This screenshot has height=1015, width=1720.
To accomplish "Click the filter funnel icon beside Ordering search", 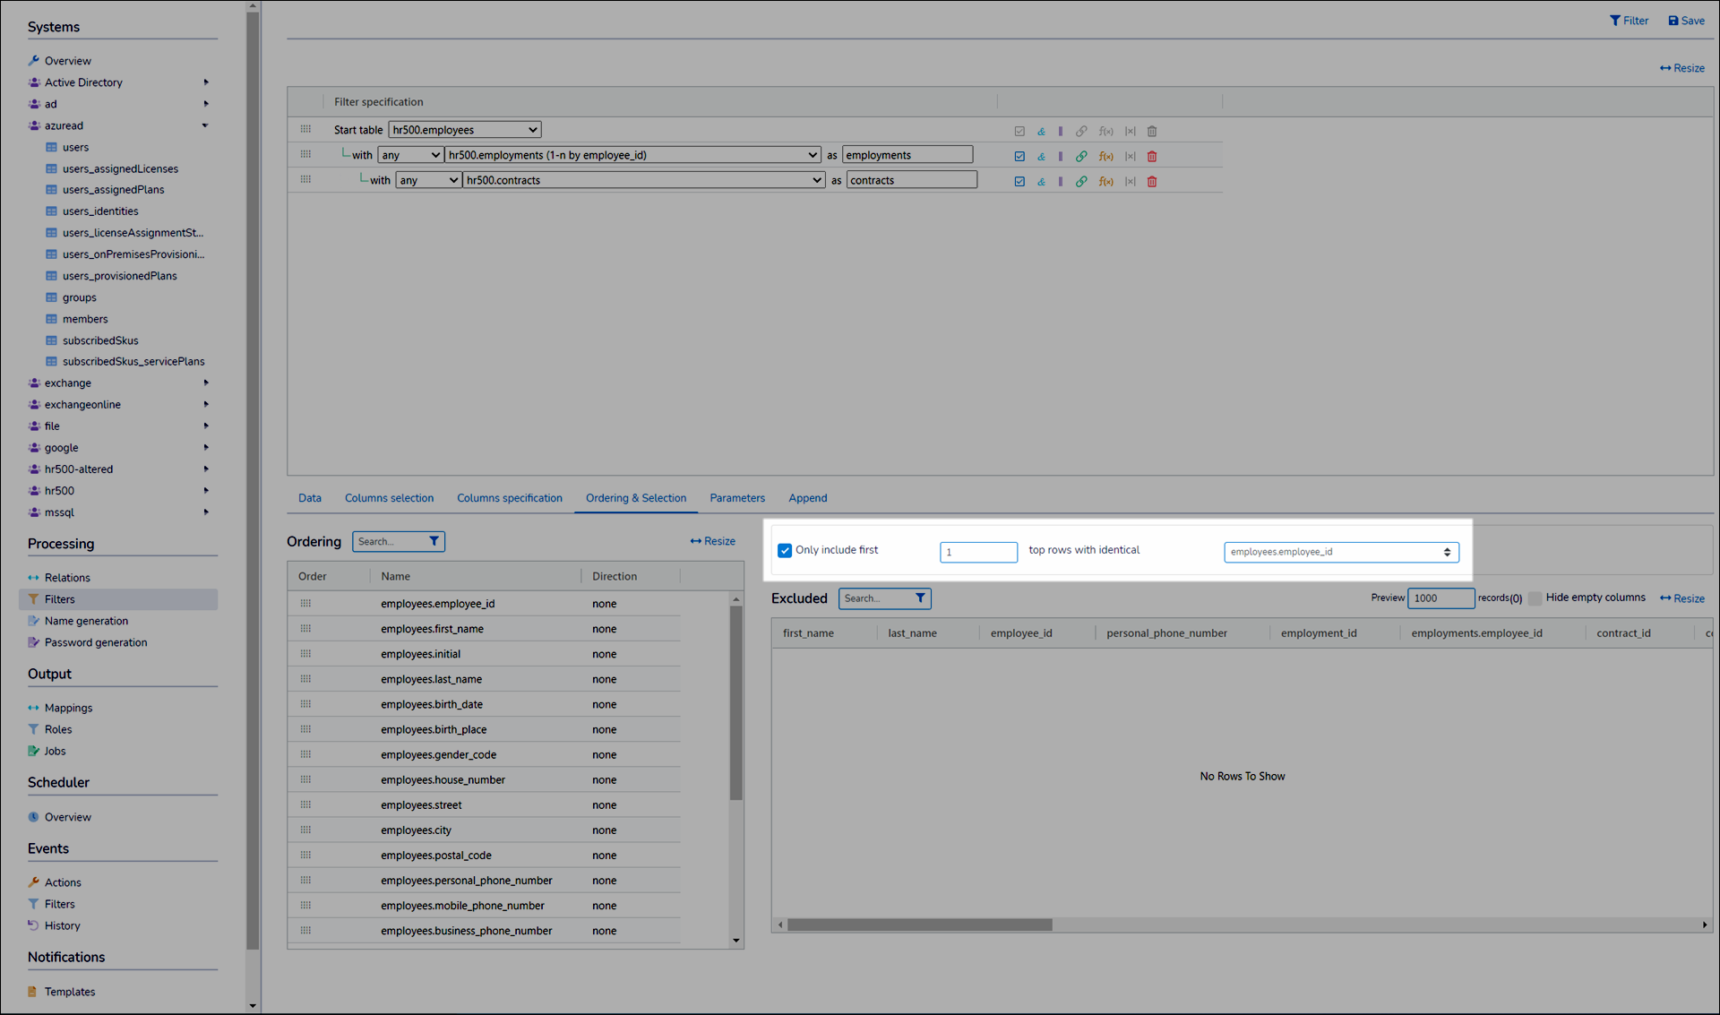I will pyautogui.click(x=434, y=541).
